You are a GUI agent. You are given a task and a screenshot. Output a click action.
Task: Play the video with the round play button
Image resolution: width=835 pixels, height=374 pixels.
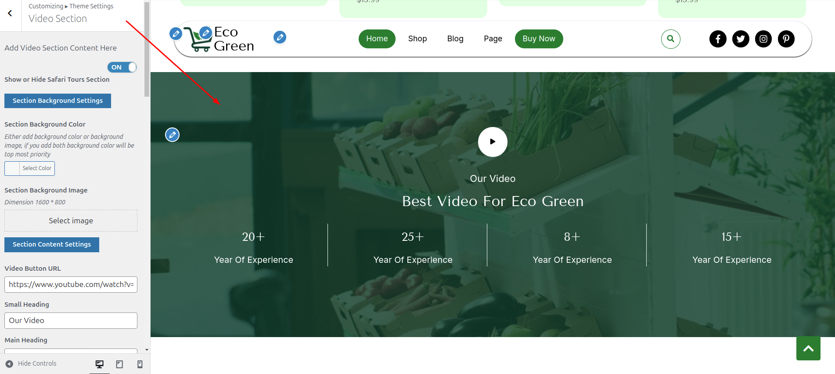[493, 142]
